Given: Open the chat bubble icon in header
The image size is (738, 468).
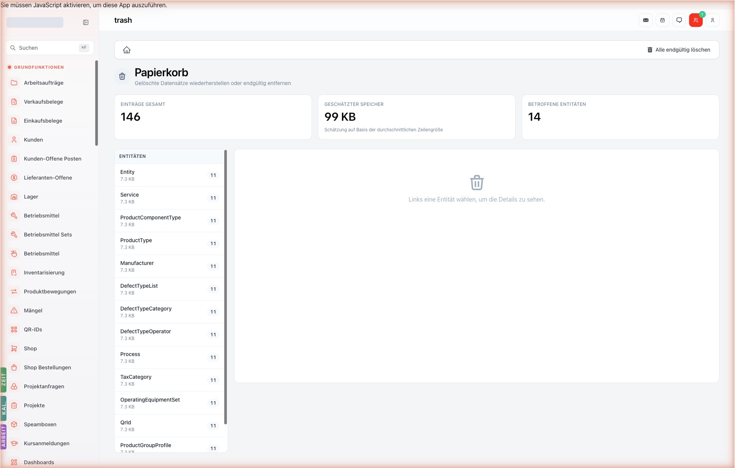Looking at the screenshot, I should click(x=679, y=20).
